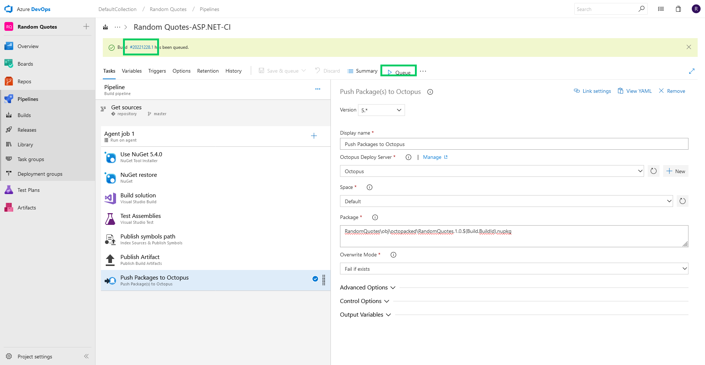Image resolution: width=705 pixels, height=365 pixels.
Task: Toggle full screen with expand arrows icon
Action: [x=692, y=71]
